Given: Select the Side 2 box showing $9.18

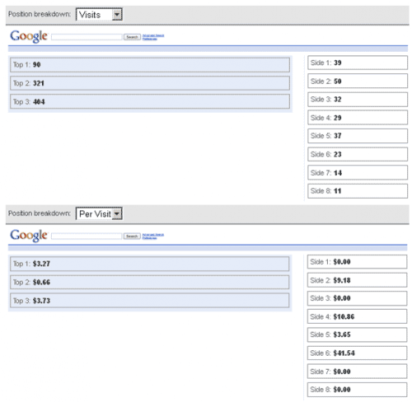Looking at the screenshot, I should click(x=357, y=280).
